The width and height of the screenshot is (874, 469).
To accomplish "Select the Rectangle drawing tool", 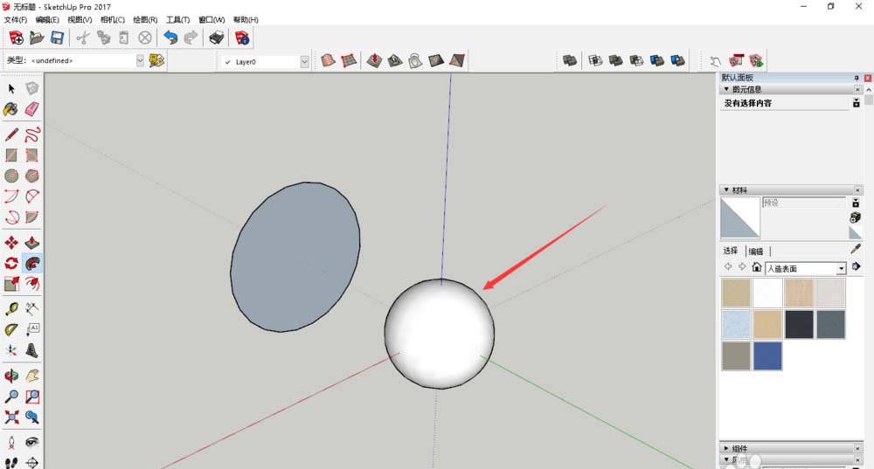I will tap(11, 155).
